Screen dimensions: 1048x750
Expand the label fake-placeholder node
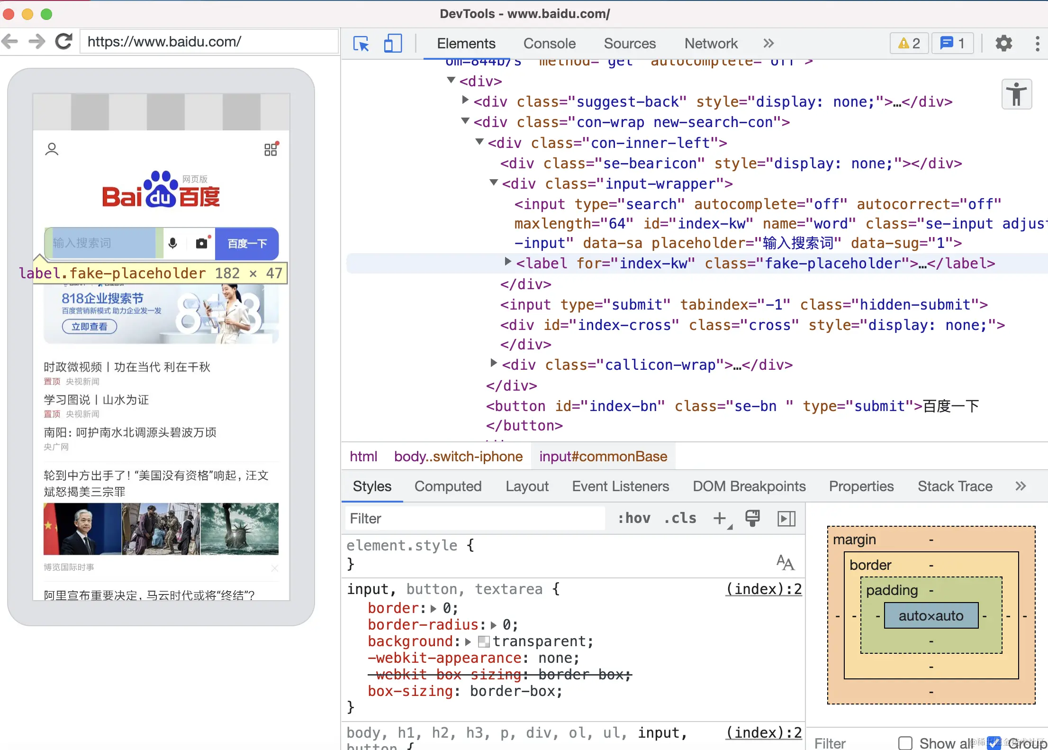click(x=508, y=262)
